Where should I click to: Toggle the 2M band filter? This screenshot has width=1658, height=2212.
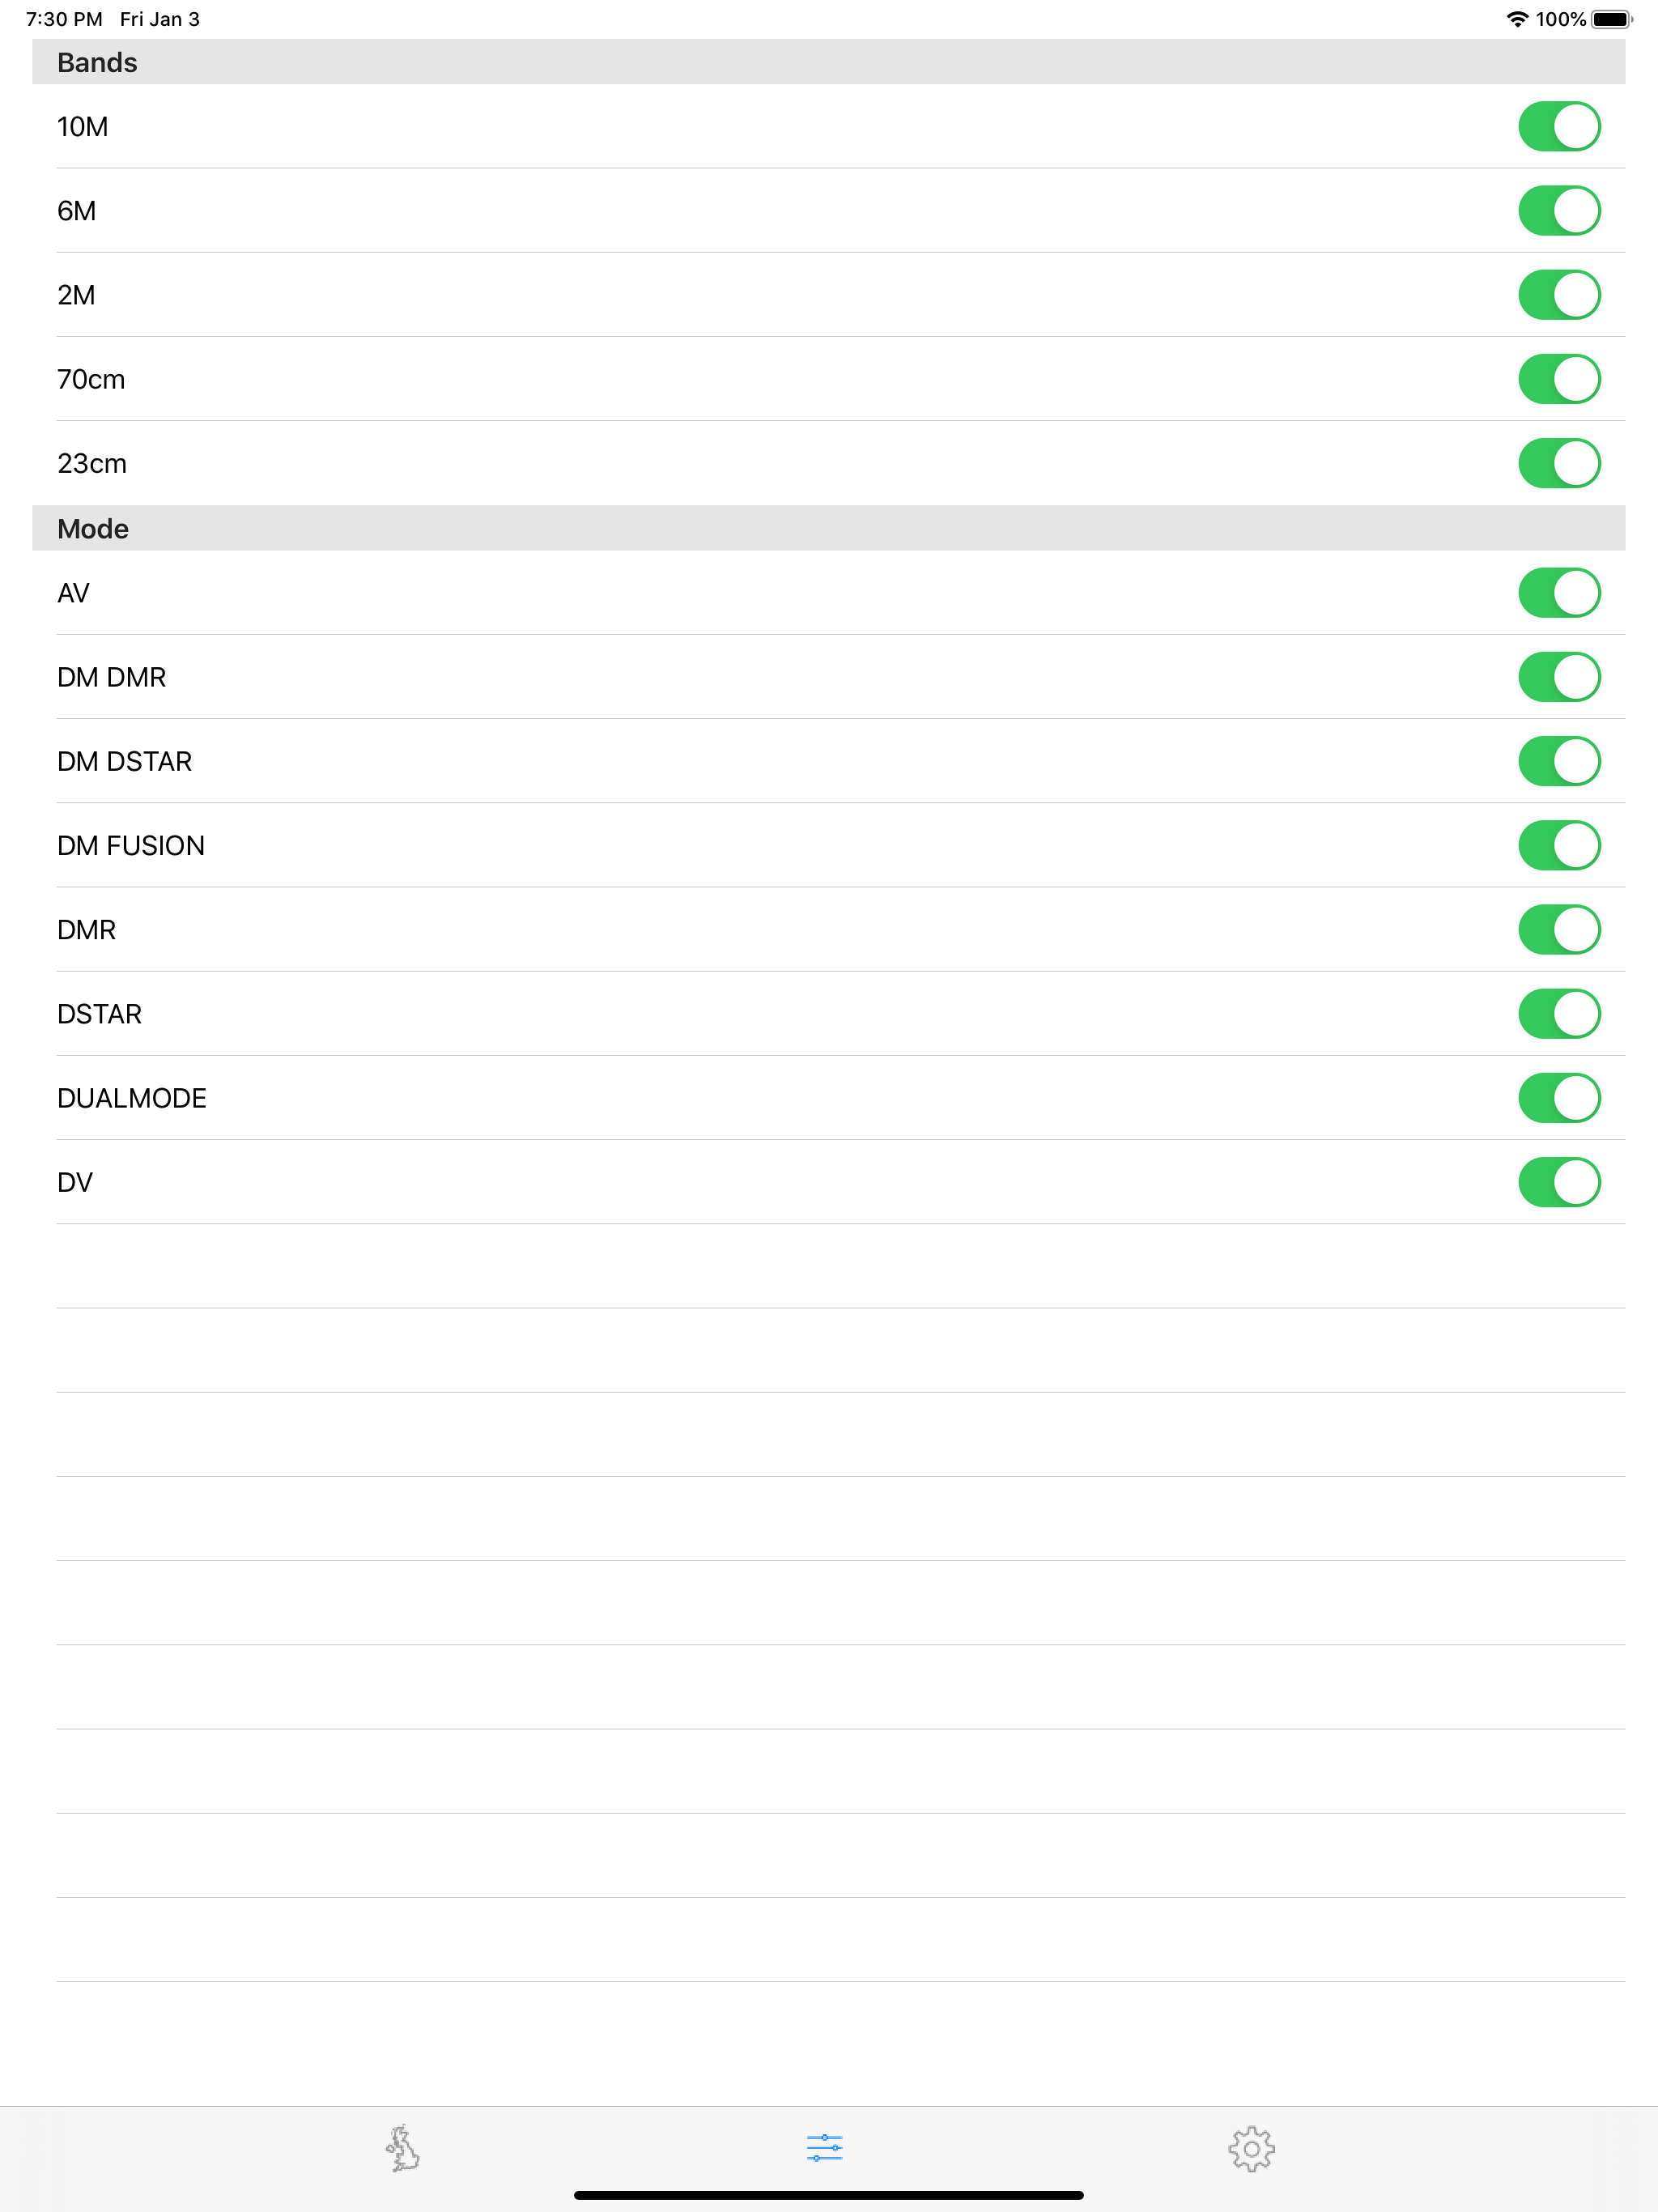click(x=1559, y=295)
